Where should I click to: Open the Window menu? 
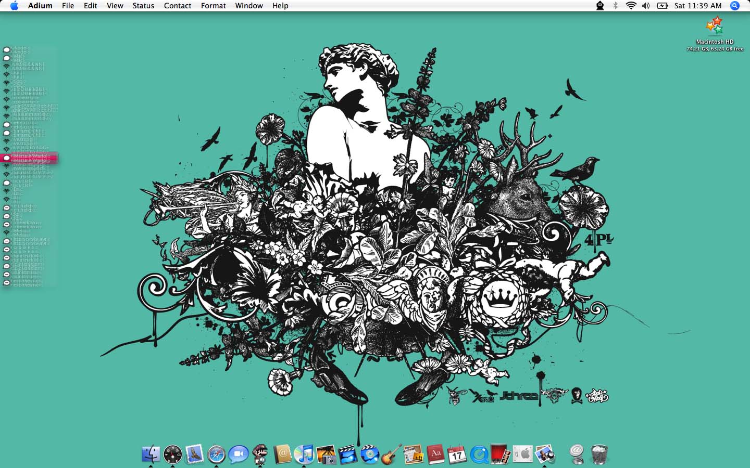tap(249, 6)
